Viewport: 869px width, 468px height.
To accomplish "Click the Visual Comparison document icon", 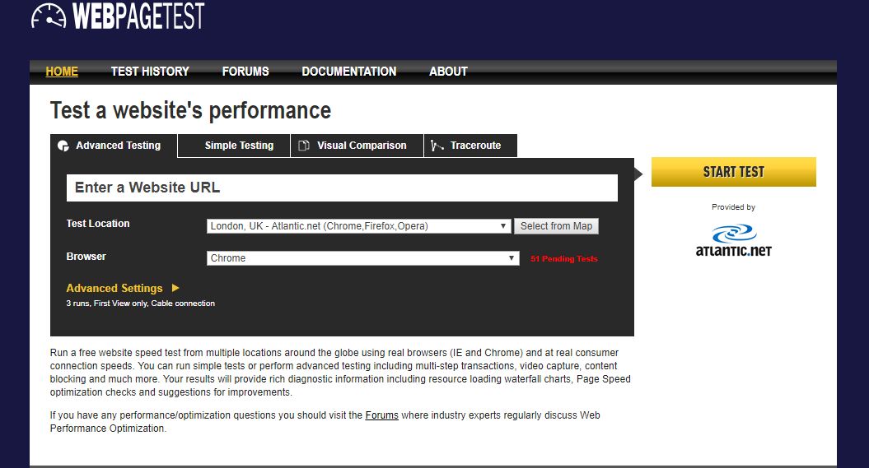I will (304, 146).
